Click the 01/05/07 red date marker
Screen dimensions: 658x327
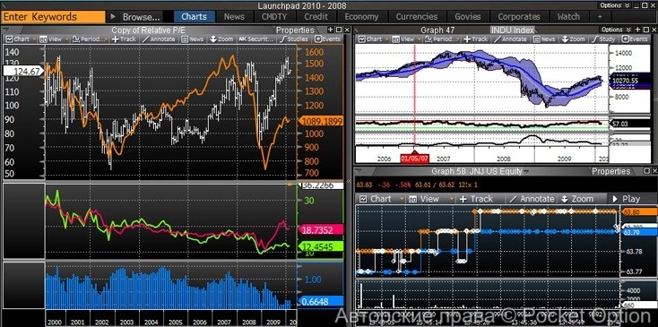pos(414,159)
